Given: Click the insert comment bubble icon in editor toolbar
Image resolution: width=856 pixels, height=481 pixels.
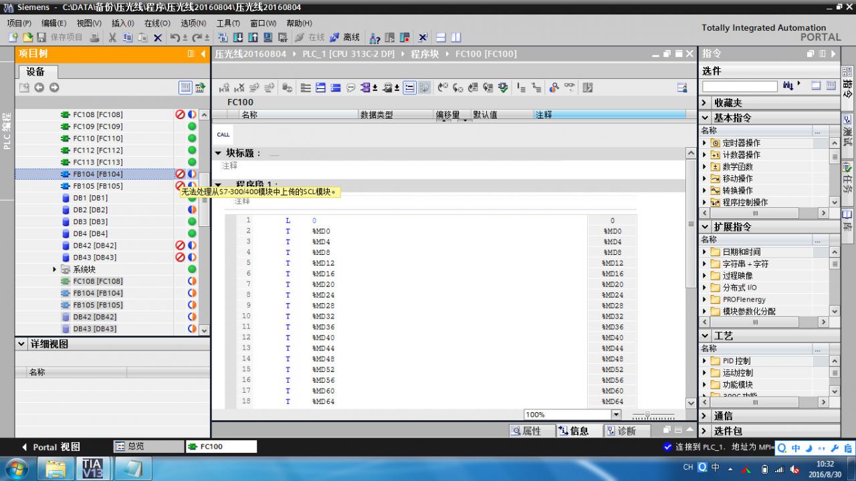Looking at the screenshot, I should tap(350, 88).
